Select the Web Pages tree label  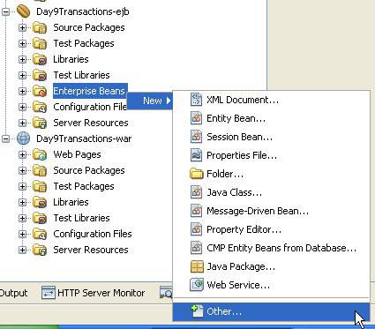[x=77, y=154]
